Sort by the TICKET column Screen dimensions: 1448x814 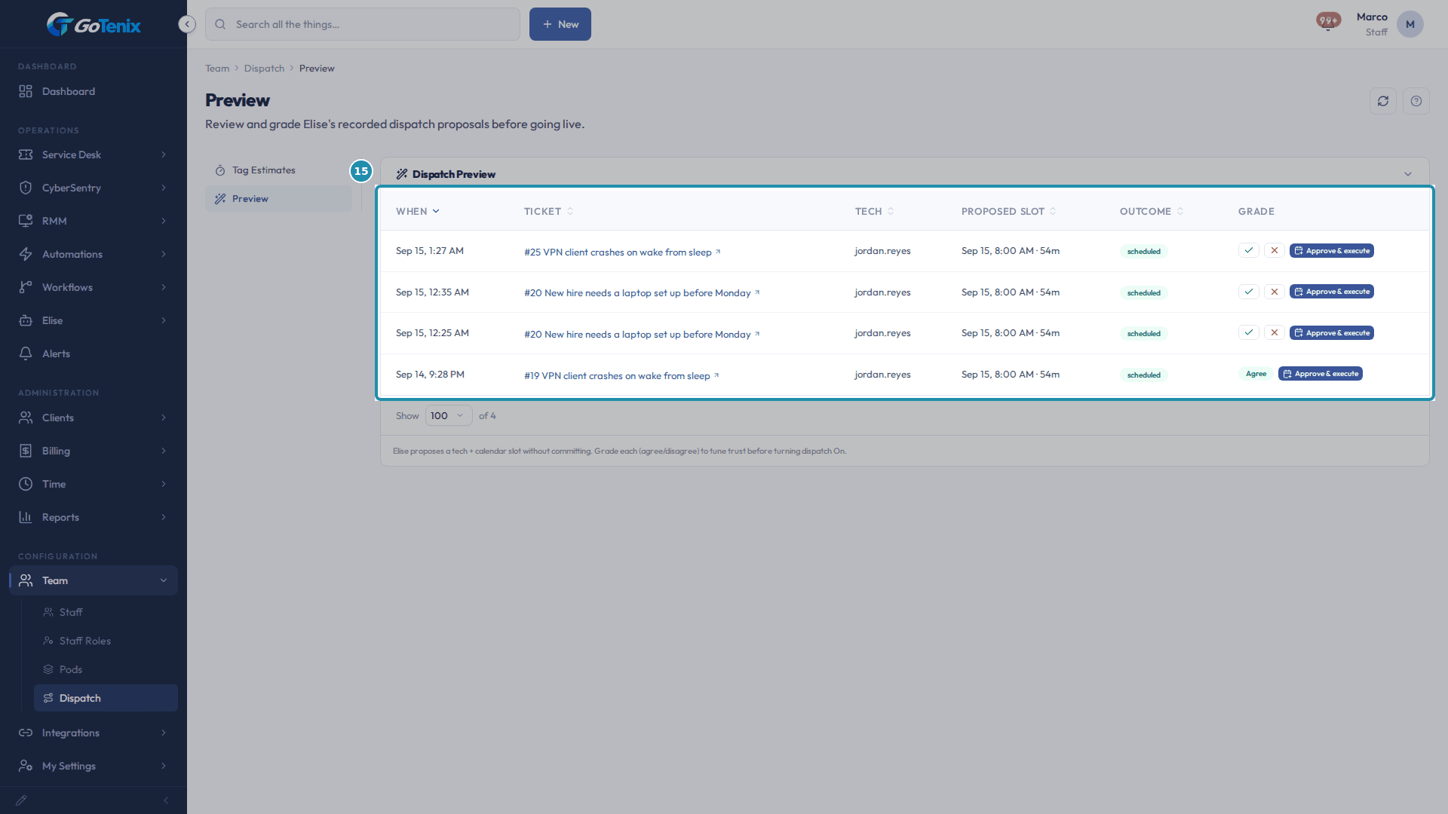(x=548, y=212)
